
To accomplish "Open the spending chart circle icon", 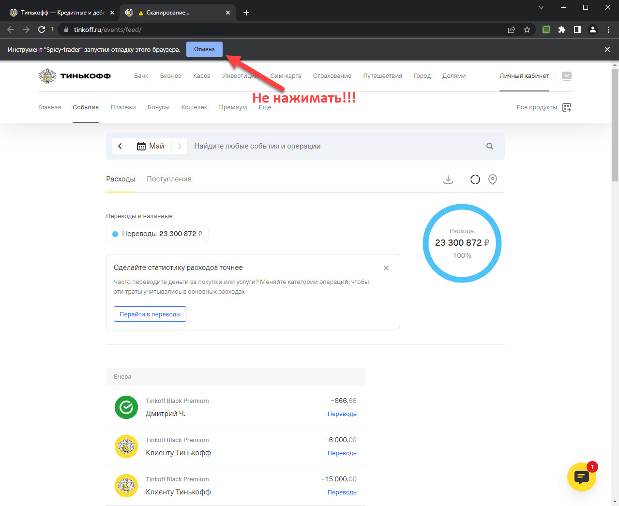I will click(475, 179).
